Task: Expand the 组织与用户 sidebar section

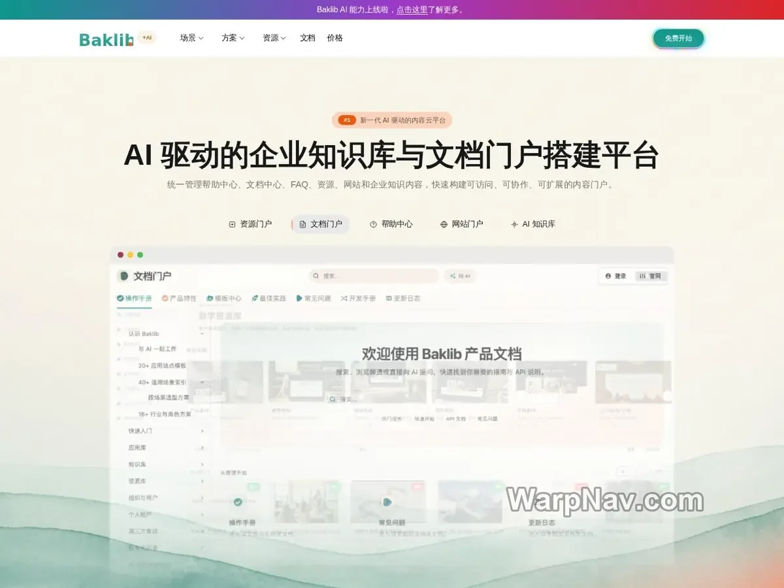Action: (x=203, y=498)
